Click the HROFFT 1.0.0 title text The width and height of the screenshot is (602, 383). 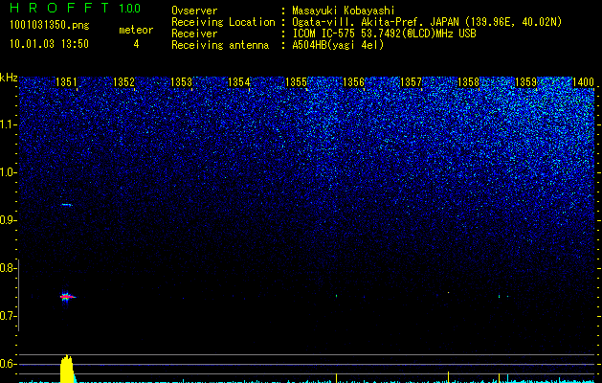(76, 8)
